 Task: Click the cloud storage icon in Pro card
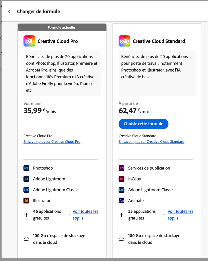pos(26,239)
